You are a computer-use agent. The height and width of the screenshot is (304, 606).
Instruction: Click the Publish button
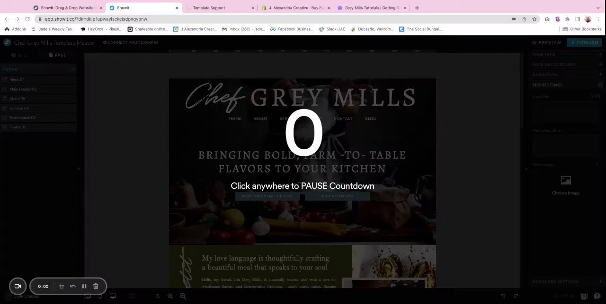584,42
